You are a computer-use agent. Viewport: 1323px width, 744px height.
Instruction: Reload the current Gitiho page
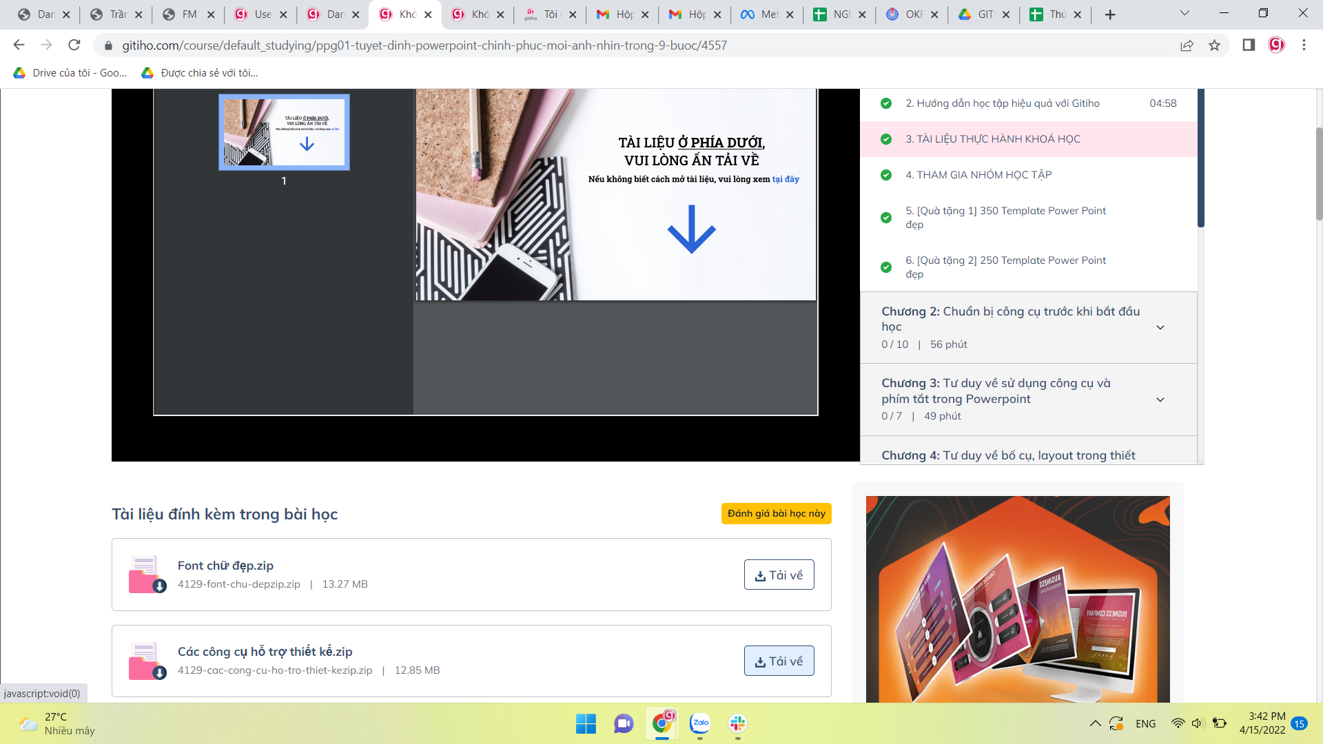tap(74, 45)
